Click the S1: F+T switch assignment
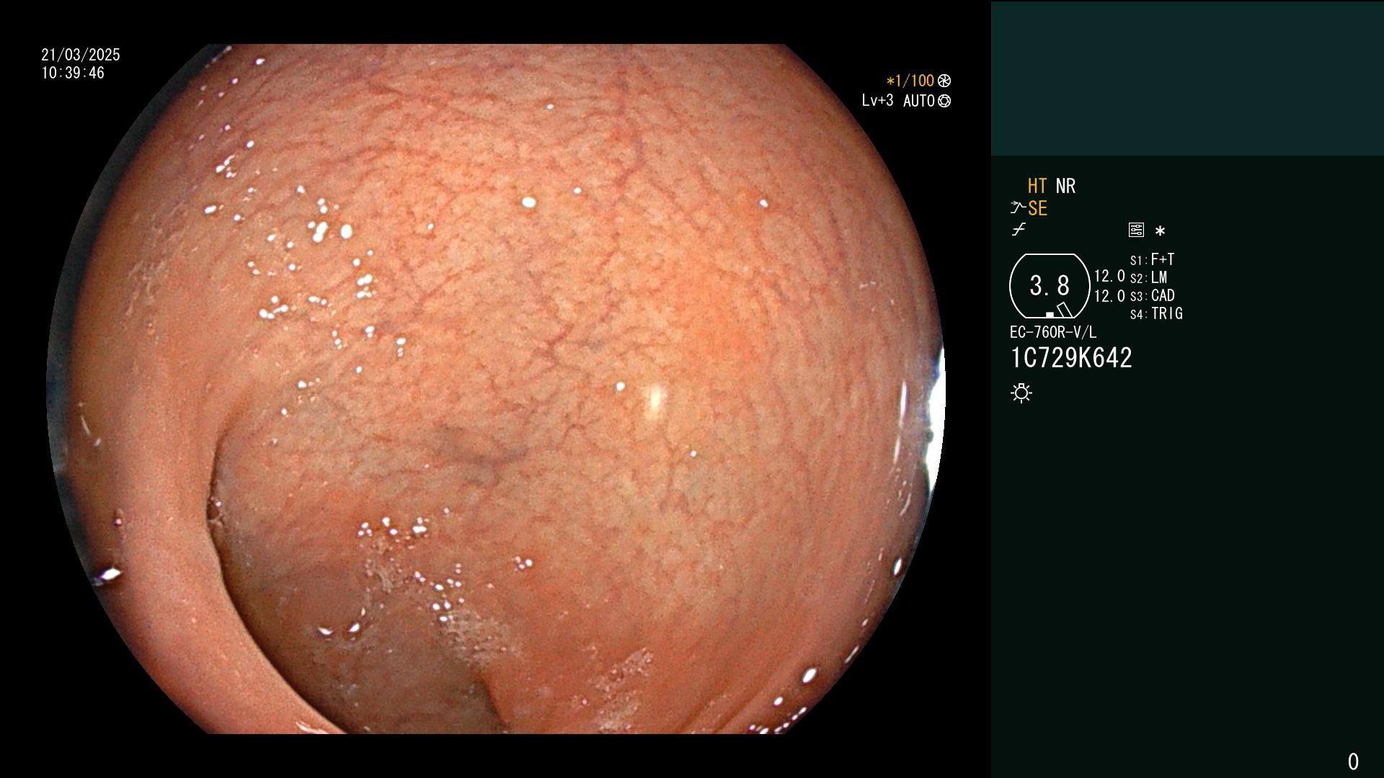This screenshot has height=778, width=1384. [x=1152, y=259]
